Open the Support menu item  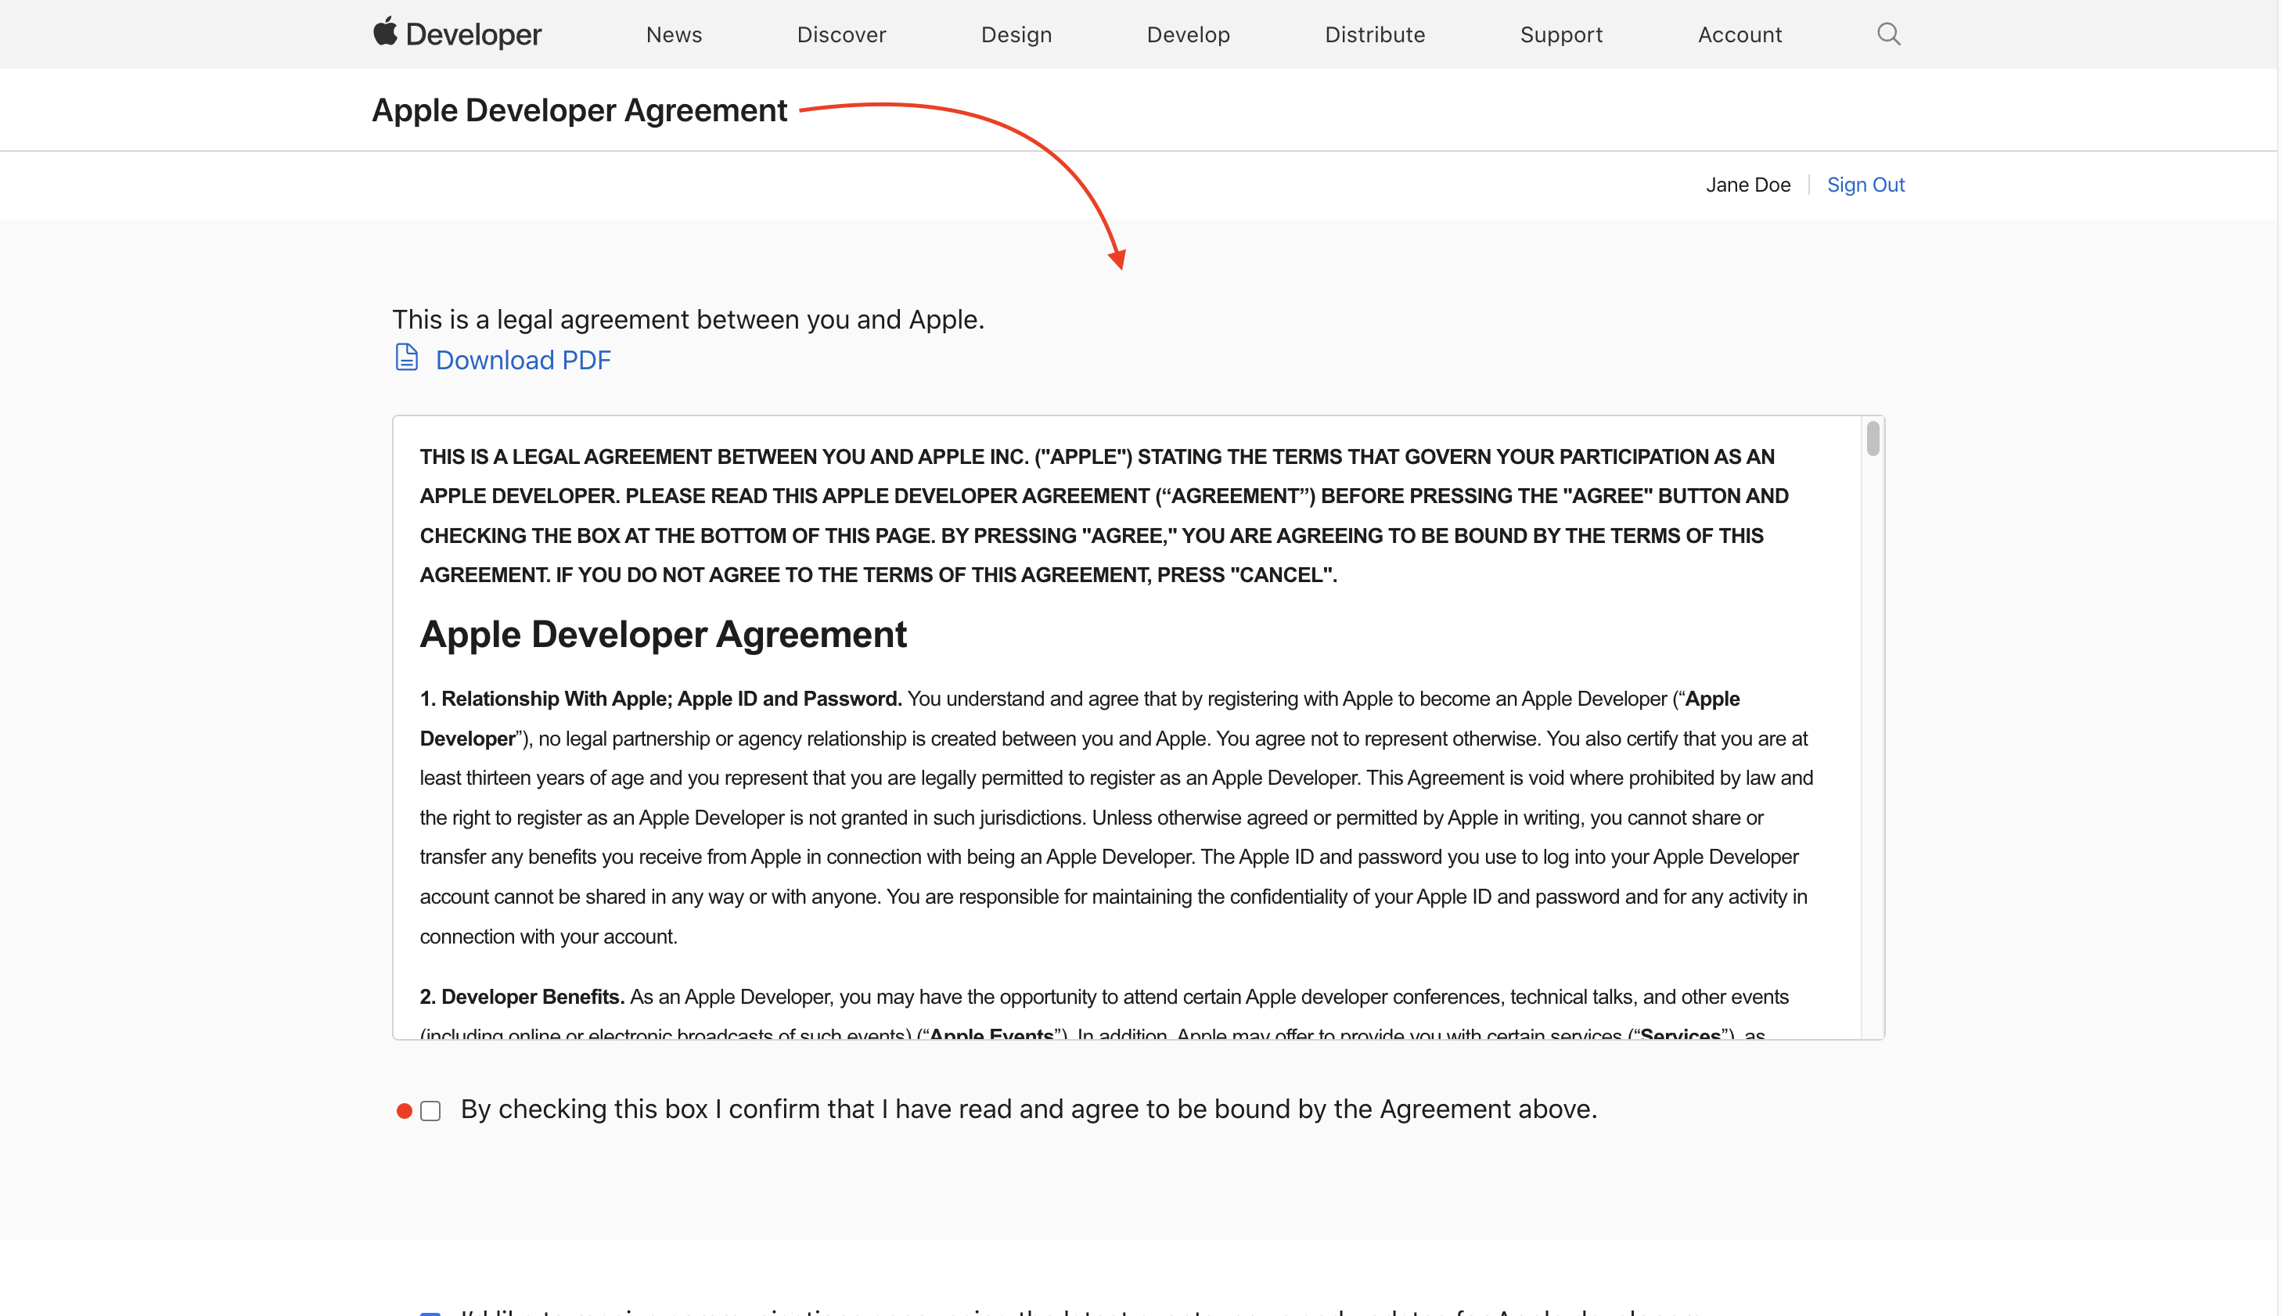tap(1562, 34)
